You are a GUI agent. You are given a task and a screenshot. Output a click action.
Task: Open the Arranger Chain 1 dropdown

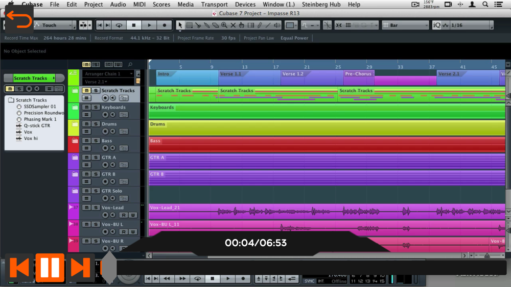[108, 74]
